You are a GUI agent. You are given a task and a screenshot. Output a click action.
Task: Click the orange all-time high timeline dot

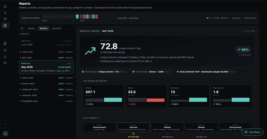pyautogui.click(x=133, y=134)
